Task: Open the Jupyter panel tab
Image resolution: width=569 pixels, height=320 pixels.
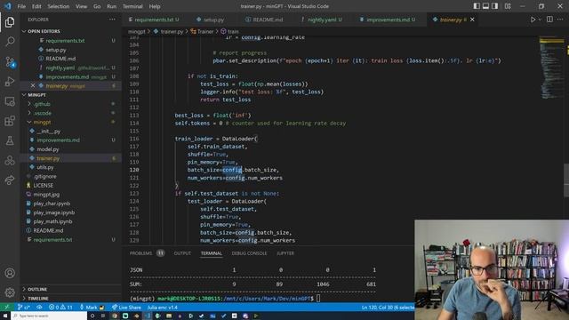Action: (x=285, y=253)
